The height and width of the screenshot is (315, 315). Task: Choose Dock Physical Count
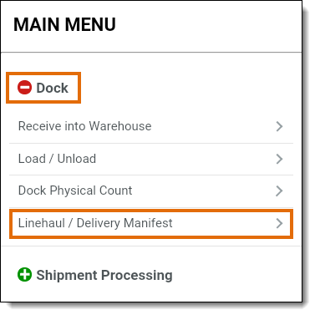pos(151,191)
